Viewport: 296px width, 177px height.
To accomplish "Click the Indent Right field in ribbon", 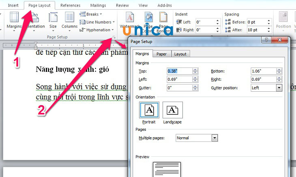I will (x=205, y=30).
